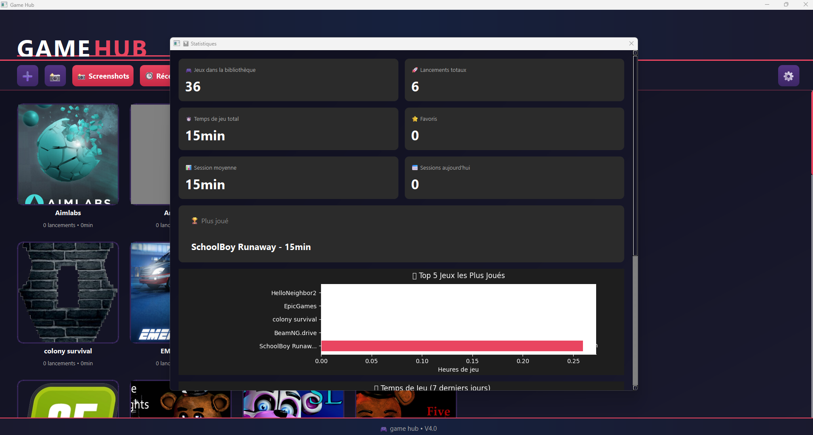The width and height of the screenshot is (813, 435).
Task: Click the rocket icon beside Lancements totaux
Action: coord(415,70)
